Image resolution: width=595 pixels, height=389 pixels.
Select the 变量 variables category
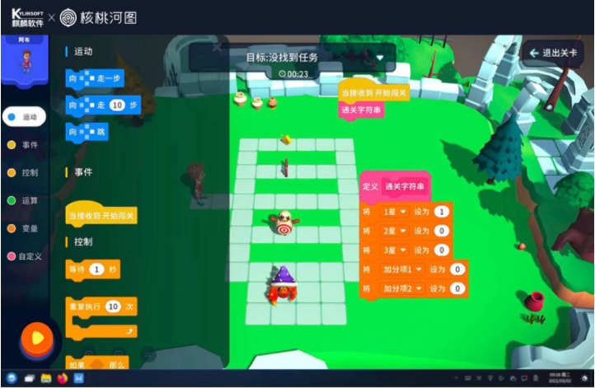tap(24, 228)
